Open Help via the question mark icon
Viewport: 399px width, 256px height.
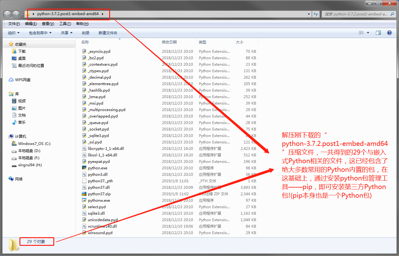coord(389,32)
